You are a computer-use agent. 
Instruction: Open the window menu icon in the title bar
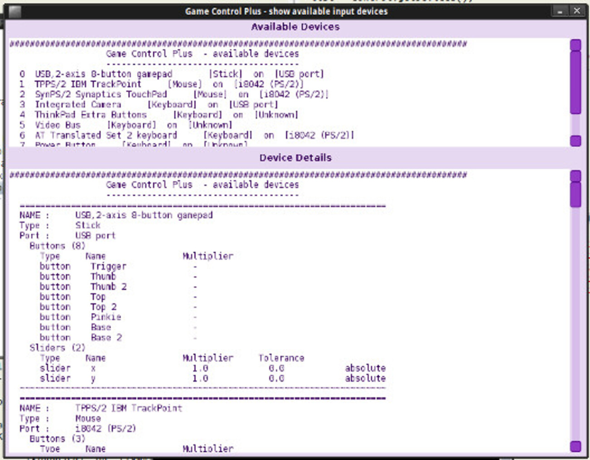[x=15, y=11]
